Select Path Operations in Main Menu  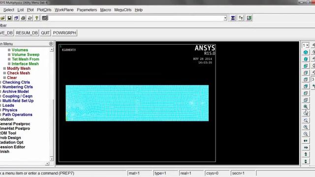coord(17,115)
